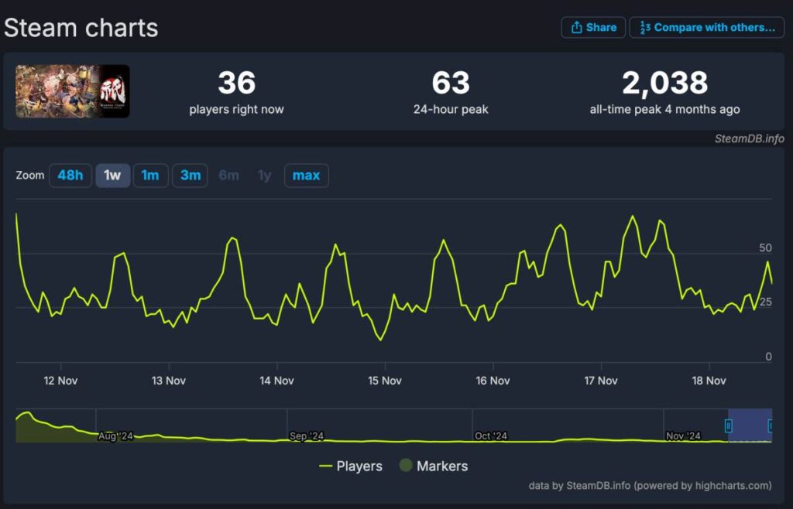Screen dimensions: 793x509
Task: Click the 16 Nov axis label
Action: pyautogui.click(x=493, y=381)
